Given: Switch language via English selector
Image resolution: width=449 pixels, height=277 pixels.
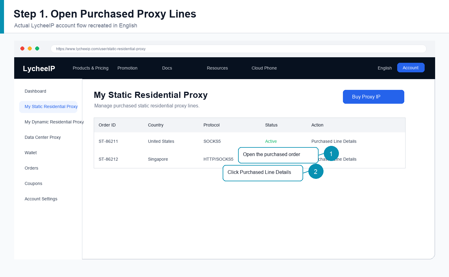Looking at the screenshot, I should [x=385, y=68].
